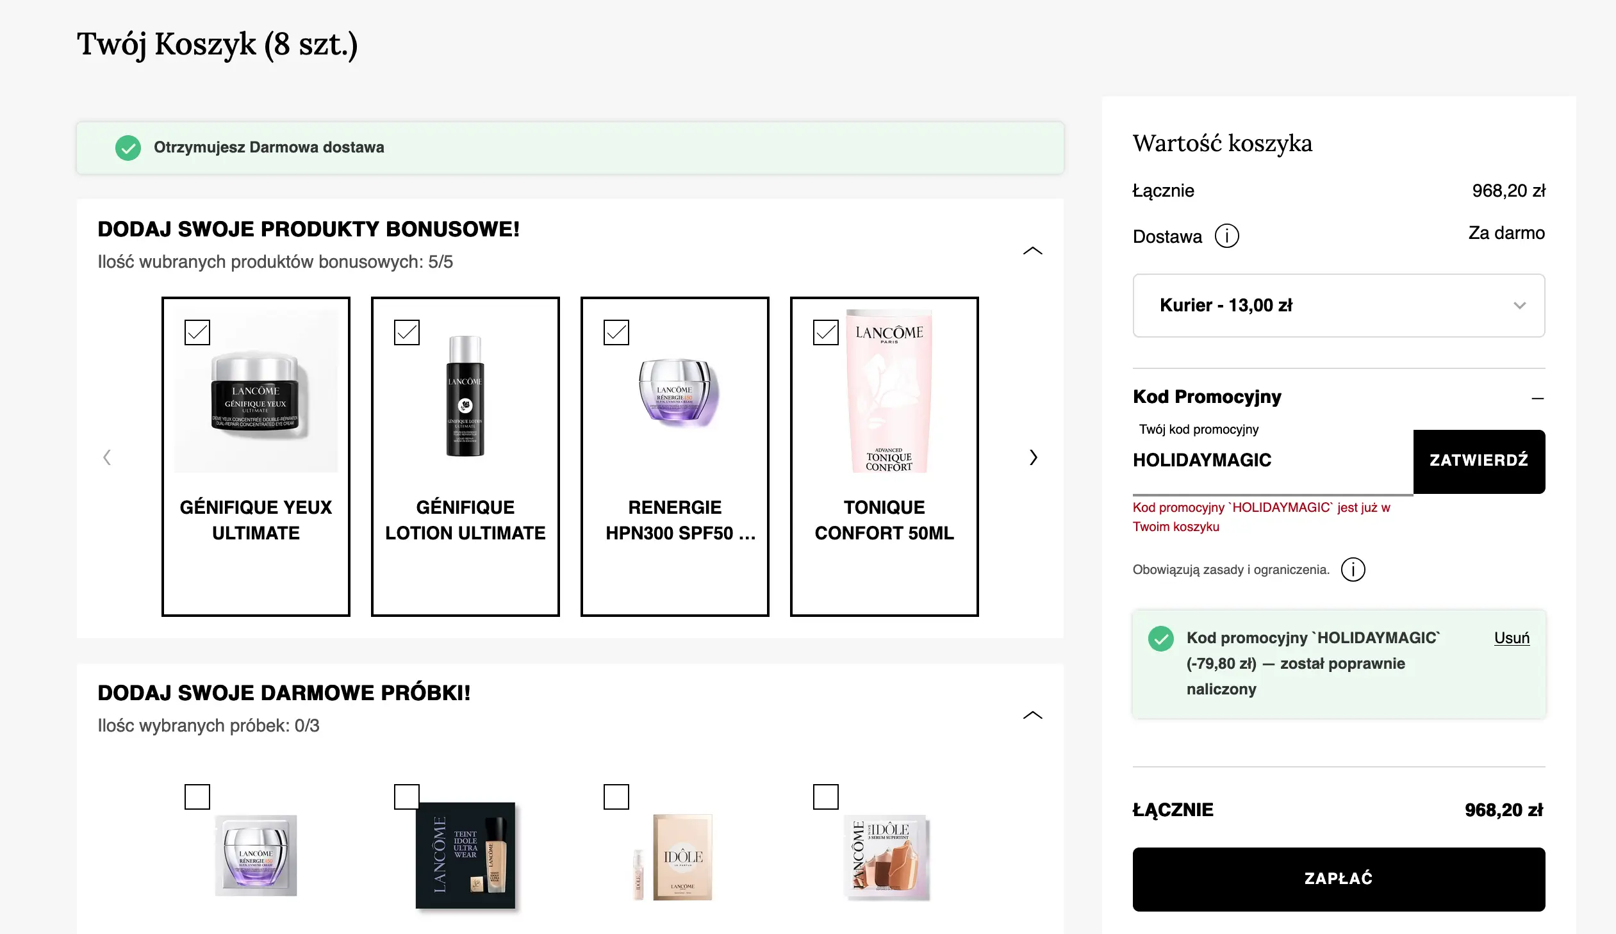The width and height of the screenshot is (1616, 934).
Task: Show previous bonus products with left arrow
Action: click(107, 457)
